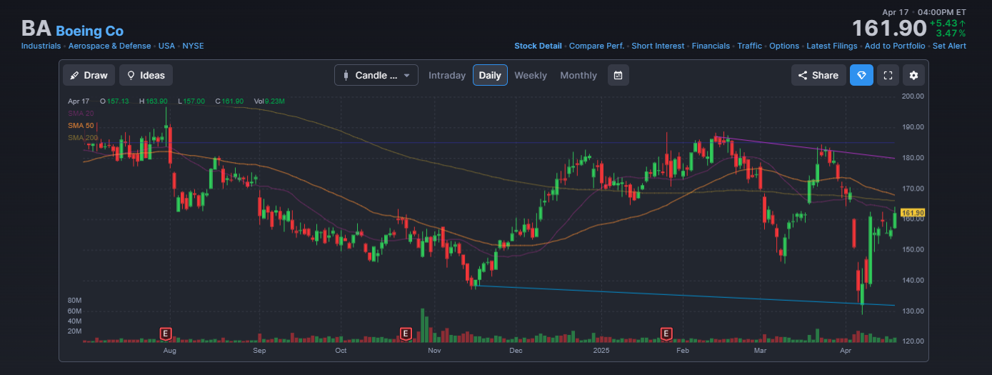992x375 pixels.
Task: Open the USA country link
Action: [166, 46]
